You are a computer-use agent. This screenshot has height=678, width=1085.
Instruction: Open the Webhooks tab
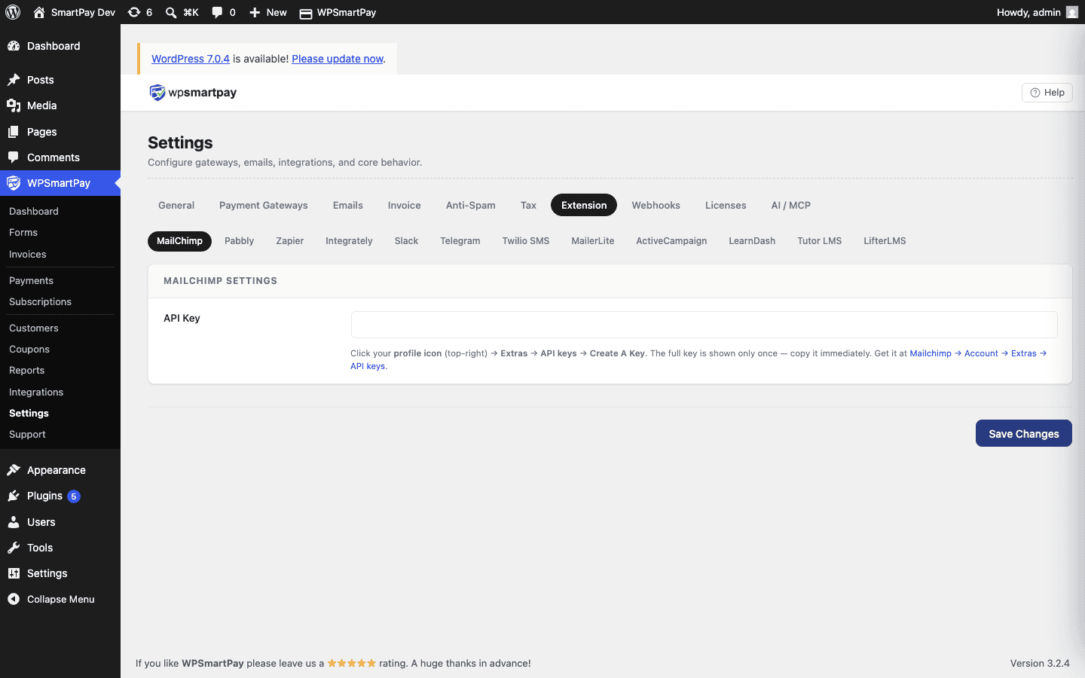[x=656, y=205]
